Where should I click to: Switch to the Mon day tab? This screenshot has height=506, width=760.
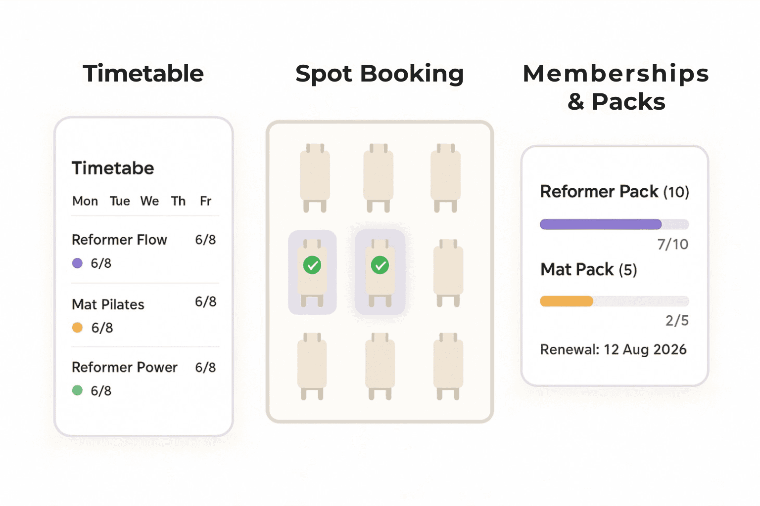coord(85,201)
